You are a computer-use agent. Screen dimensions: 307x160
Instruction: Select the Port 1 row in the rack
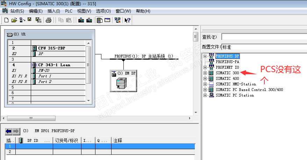tap(47, 76)
